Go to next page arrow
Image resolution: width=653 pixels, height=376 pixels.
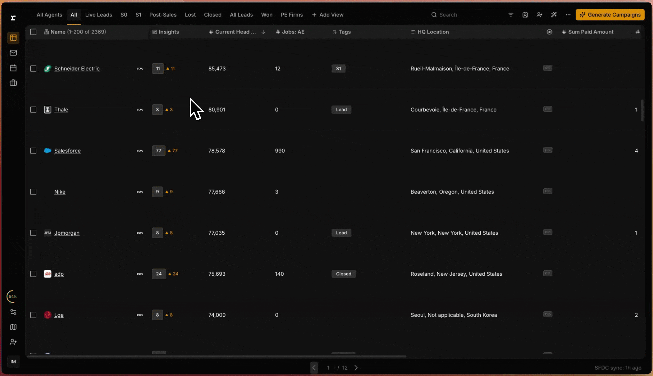356,368
